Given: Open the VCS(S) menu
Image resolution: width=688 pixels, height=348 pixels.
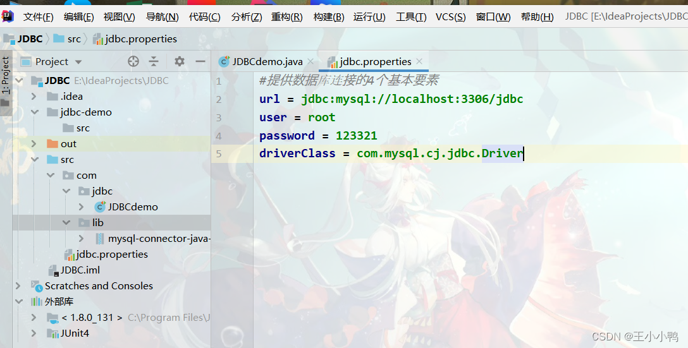Looking at the screenshot, I should tap(451, 17).
